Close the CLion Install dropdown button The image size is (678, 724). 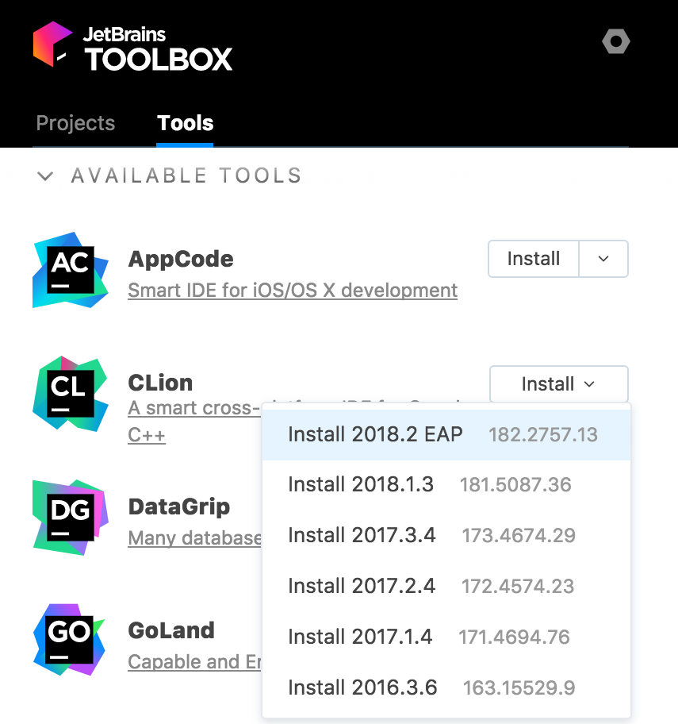pos(558,383)
